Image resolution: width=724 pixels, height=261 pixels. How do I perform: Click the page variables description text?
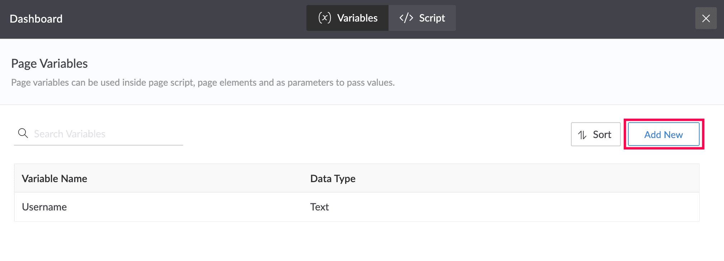[x=203, y=82]
